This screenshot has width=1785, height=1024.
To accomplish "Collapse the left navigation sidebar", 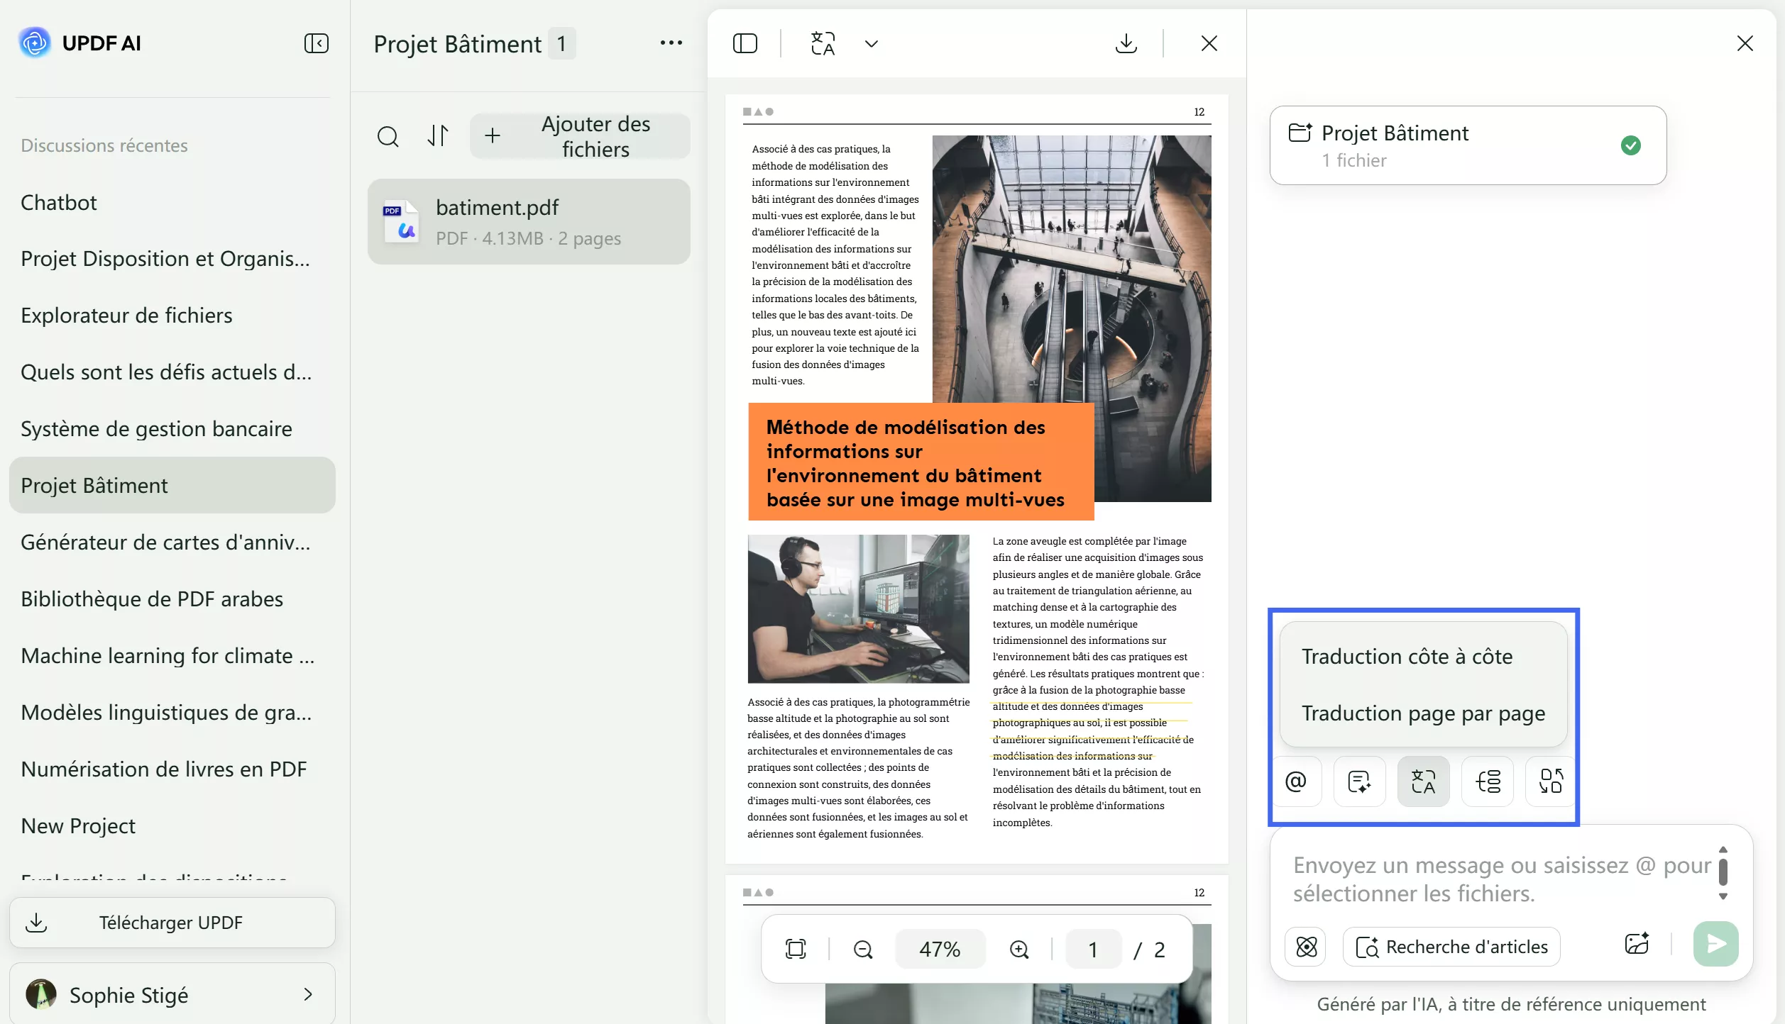I will pos(317,43).
